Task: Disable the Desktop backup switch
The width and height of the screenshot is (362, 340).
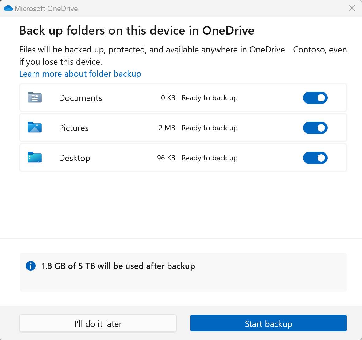Action: pyautogui.click(x=315, y=158)
